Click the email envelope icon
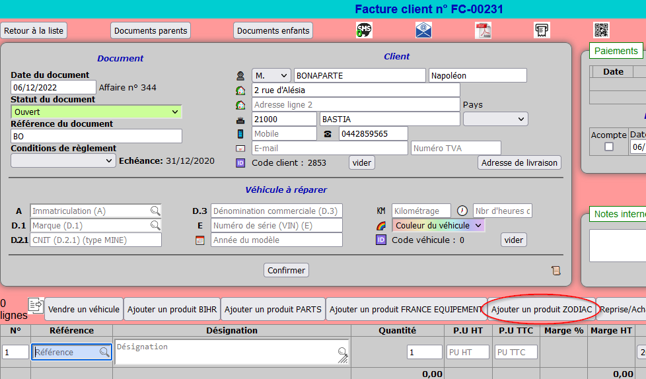646x379 pixels. [423, 30]
